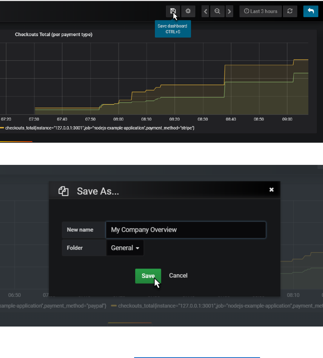The width and height of the screenshot is (323, 358).
Task: Open the Checkouts Total panel title menu
Action: coord(54,34)
